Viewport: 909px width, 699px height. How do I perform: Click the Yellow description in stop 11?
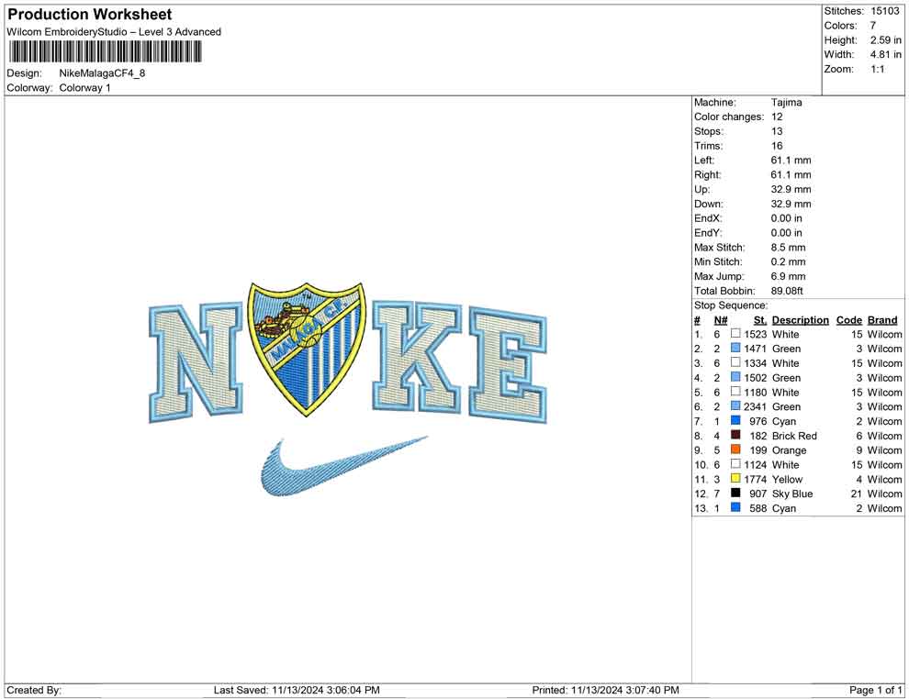[787, 479]
